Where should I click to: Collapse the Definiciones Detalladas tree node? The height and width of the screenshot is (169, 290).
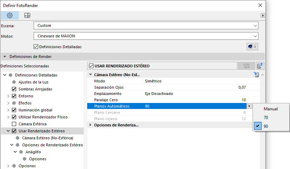click(x=5, y=75)
